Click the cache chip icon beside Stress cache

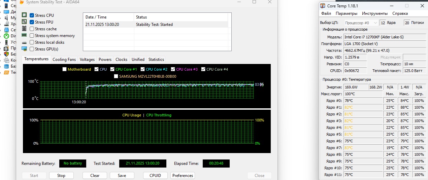pyautogui.click(x=24, y=29)
